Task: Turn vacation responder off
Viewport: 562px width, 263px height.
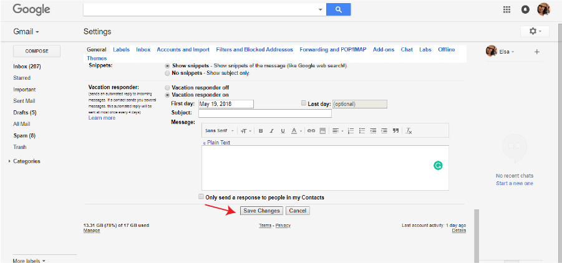Action: [167, 88]
